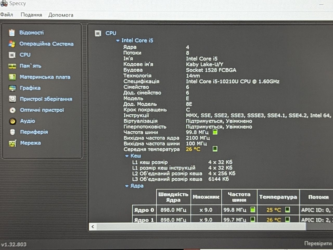
Task: Open the Файл menu
Action: (x=7, y=15)
